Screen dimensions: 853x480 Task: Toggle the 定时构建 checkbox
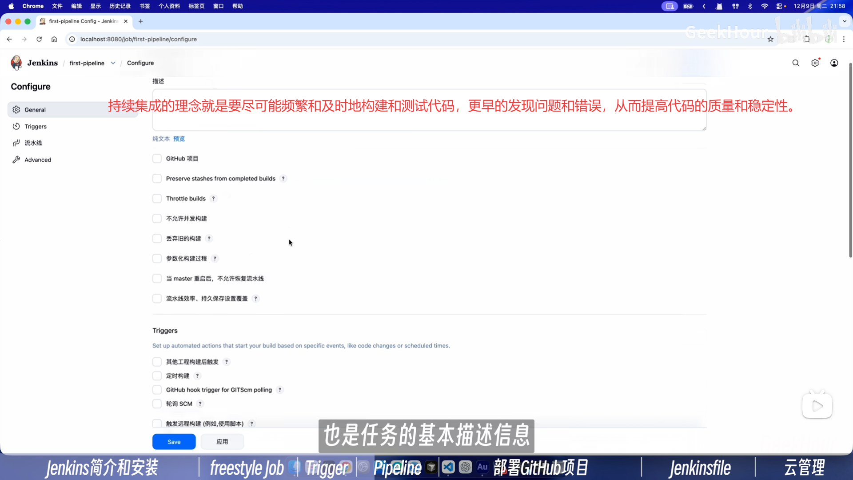[x=157, y=376]
